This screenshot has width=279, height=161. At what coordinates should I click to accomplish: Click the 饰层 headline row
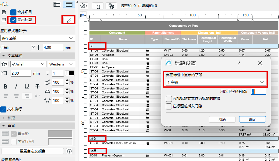[x=184, y=151]
